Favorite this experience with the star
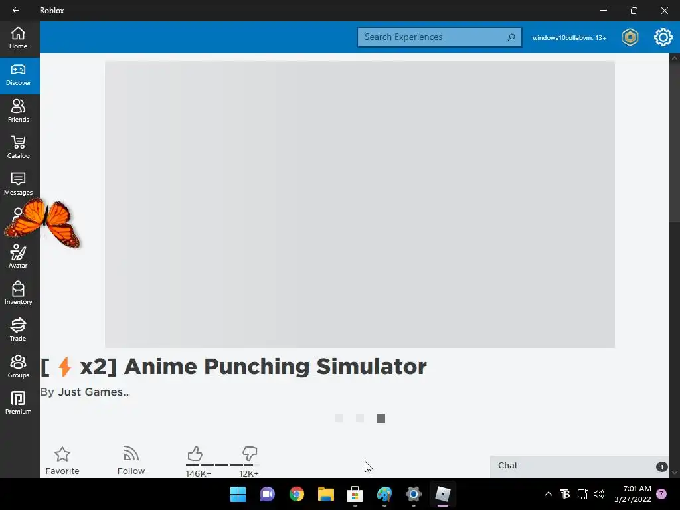680x510 pixels. (x=62, y=461)
